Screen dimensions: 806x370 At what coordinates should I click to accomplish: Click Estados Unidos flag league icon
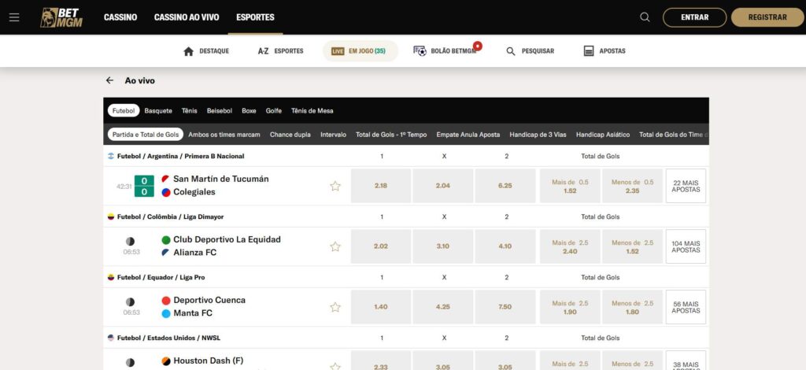click(110, 339)
